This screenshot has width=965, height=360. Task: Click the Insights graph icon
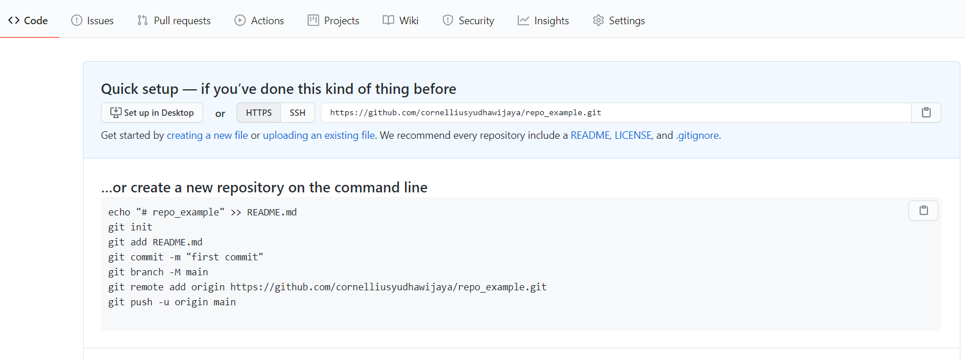tap(523, 20)
